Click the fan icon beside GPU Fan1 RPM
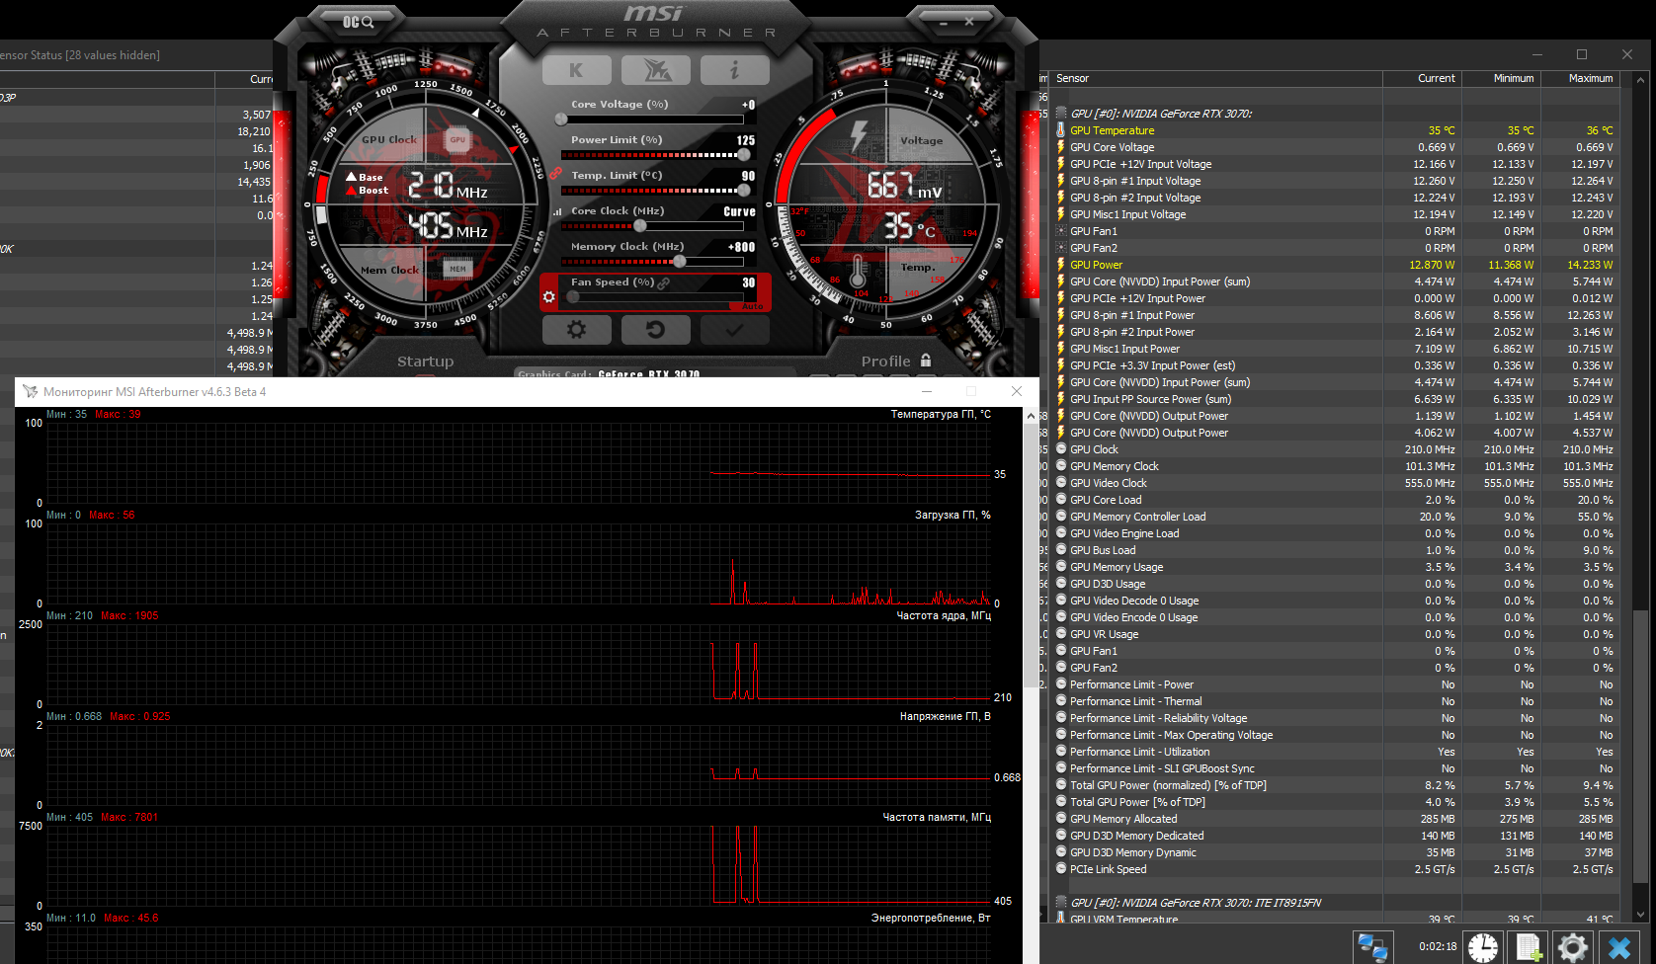 1061,231
